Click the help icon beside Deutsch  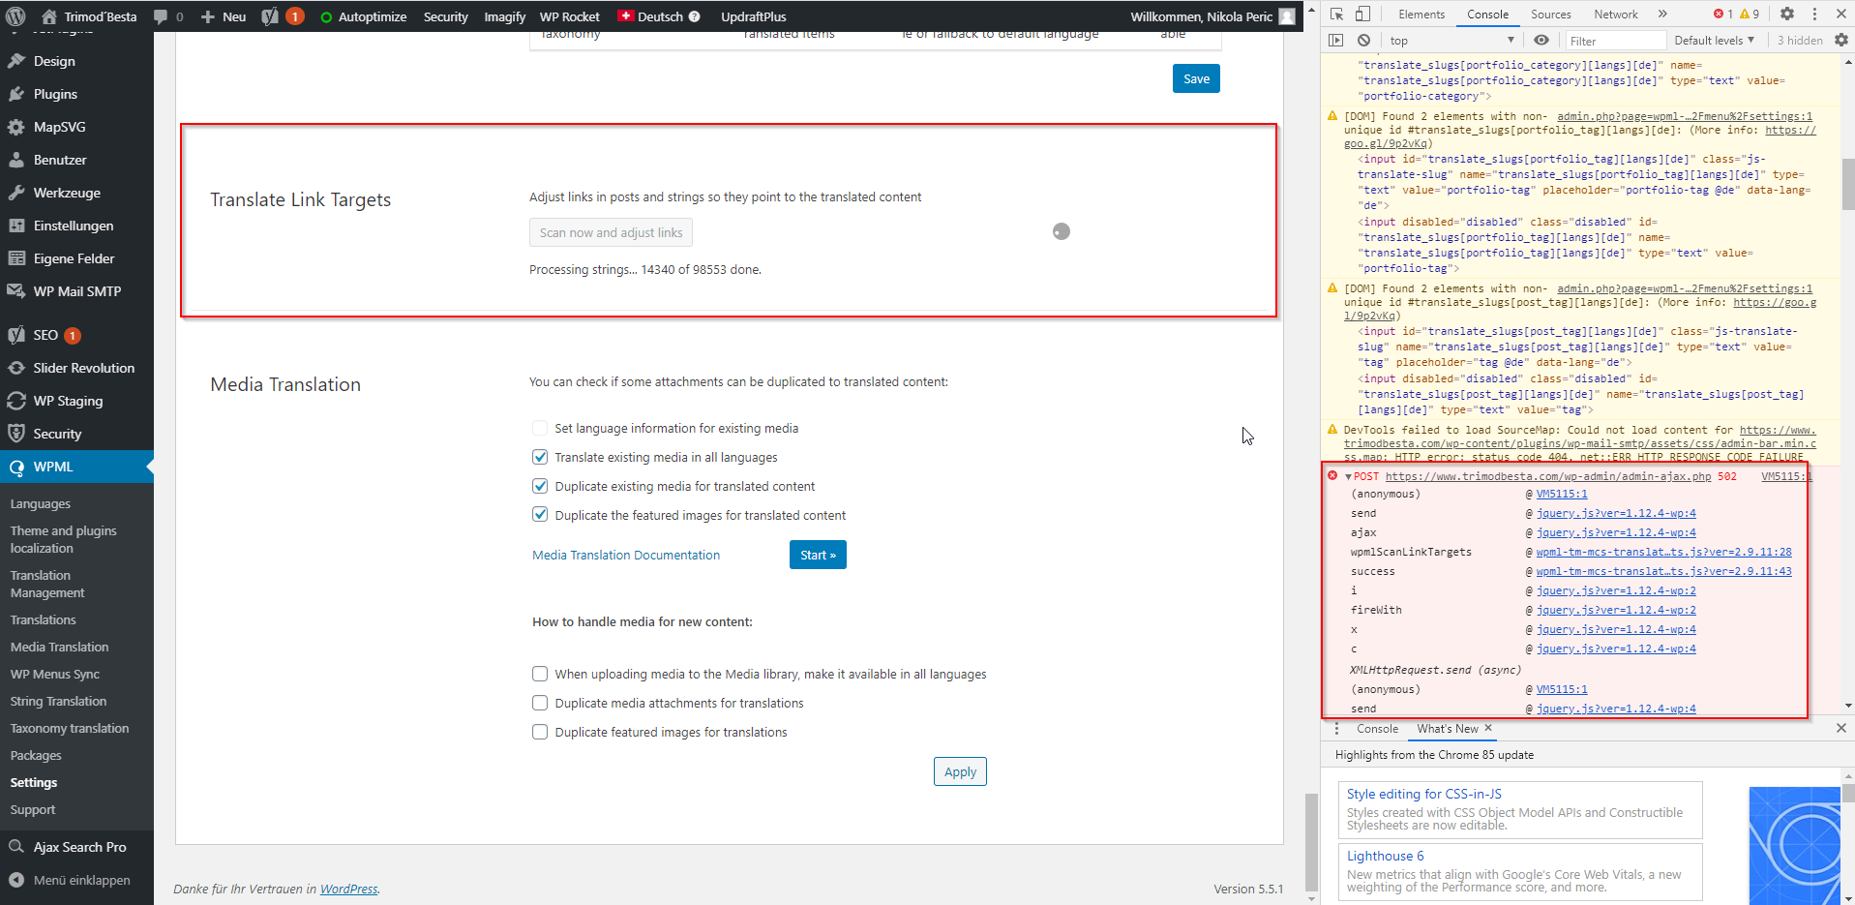[x=694, y=16]
